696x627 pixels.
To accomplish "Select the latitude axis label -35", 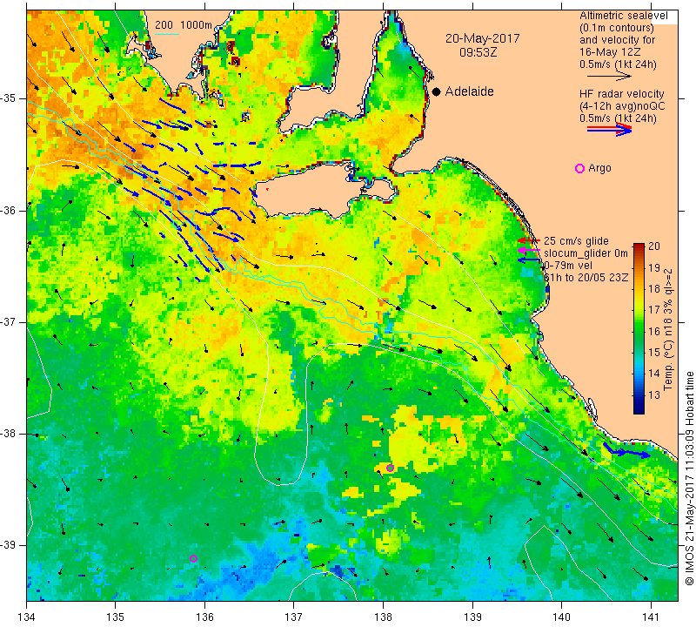I will point(9,98).
